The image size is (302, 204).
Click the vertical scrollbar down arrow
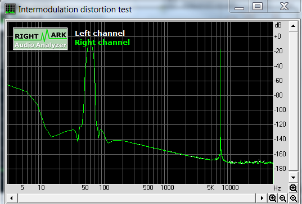pyautogui.click(x=293, y=178)
